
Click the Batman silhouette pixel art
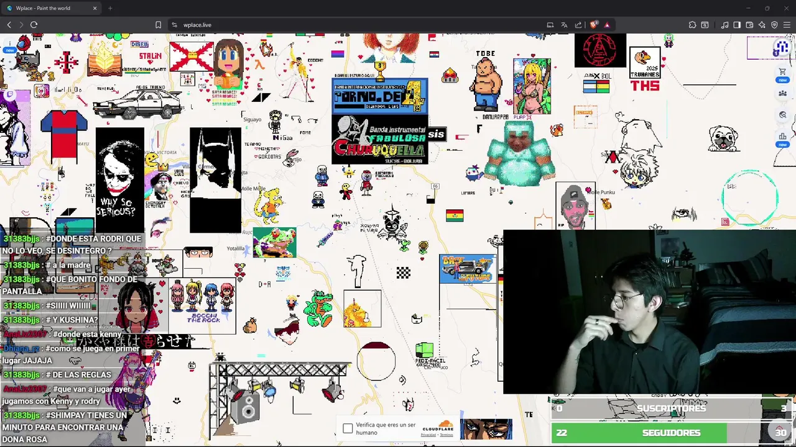pyautogui.click(x=215, y=180)
